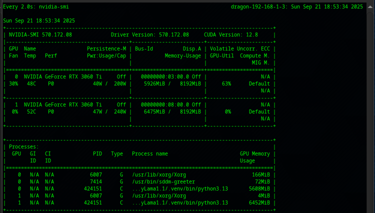Click process '/usr/bin/sddm-greeter'
The image size is (375, 213).
[x=163, y=181]
